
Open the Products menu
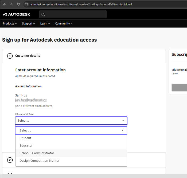tap(10, 24)
